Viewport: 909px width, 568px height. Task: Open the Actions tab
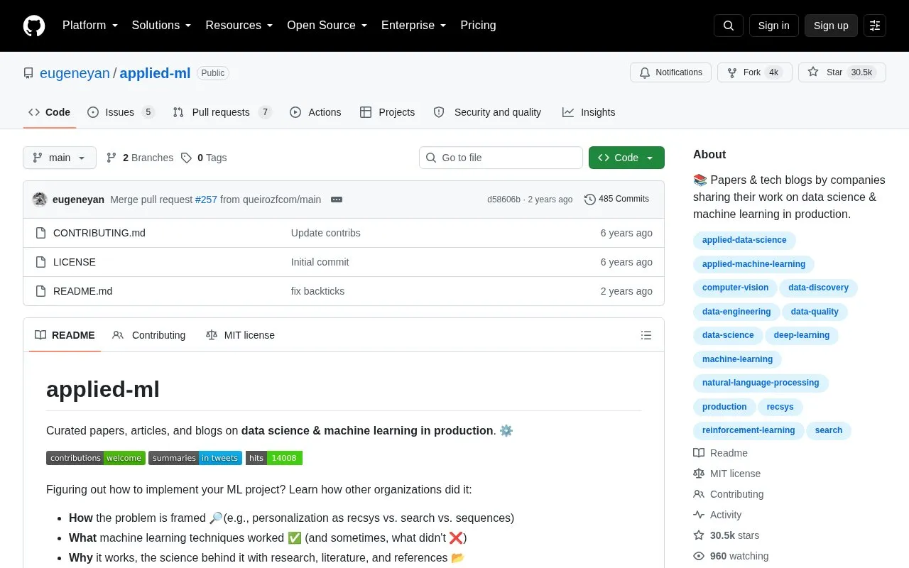coord(315,112)
